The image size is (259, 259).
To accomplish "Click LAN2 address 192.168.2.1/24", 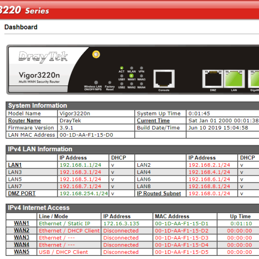I will pyautogui.click(x=209, y=165).
